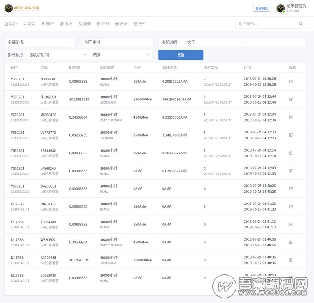
Task: Select the 商城 shopping cart icon
Action: [83, 24]
